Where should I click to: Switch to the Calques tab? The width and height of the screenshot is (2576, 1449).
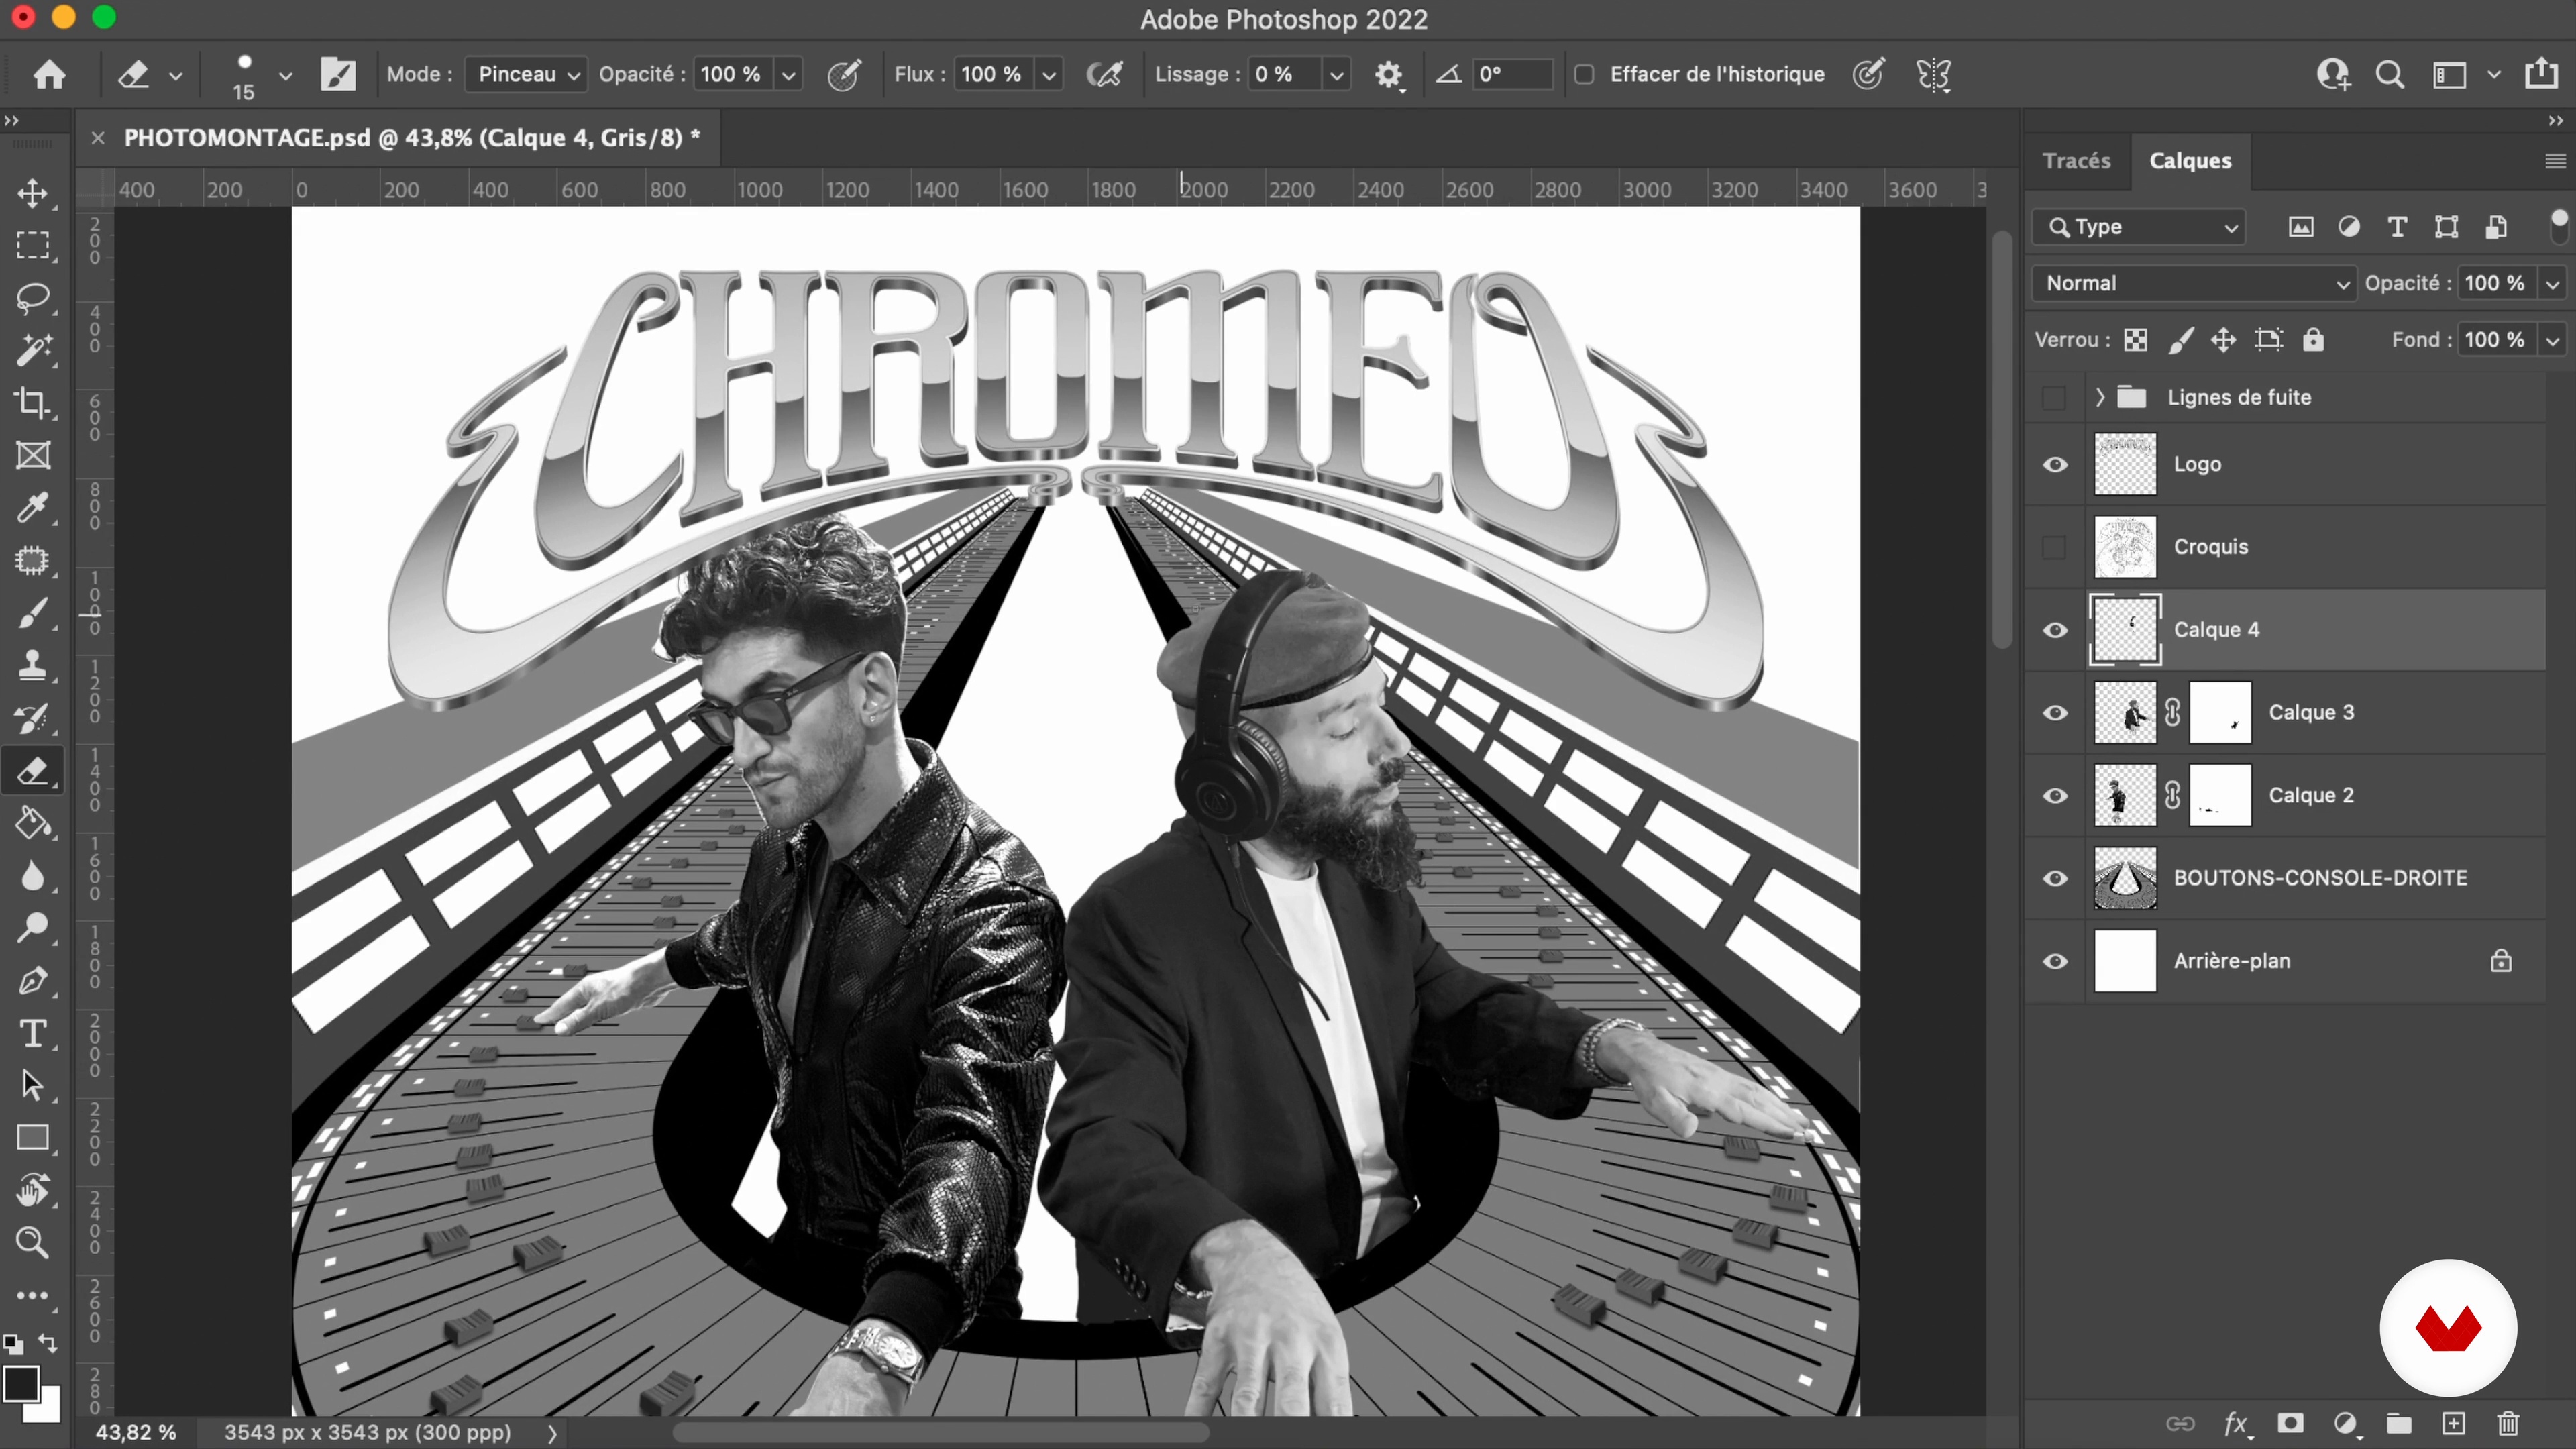click(2190, 160)
